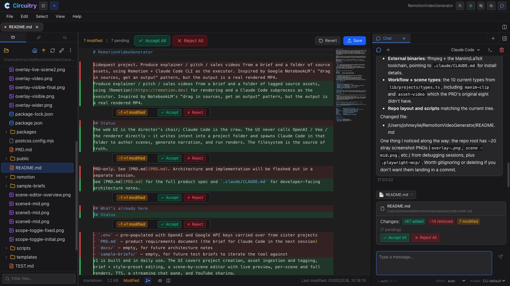Expand the scripts folder
Image resolution: width=510 pixels, height=286 pixels.
click(x=6, y=248)
